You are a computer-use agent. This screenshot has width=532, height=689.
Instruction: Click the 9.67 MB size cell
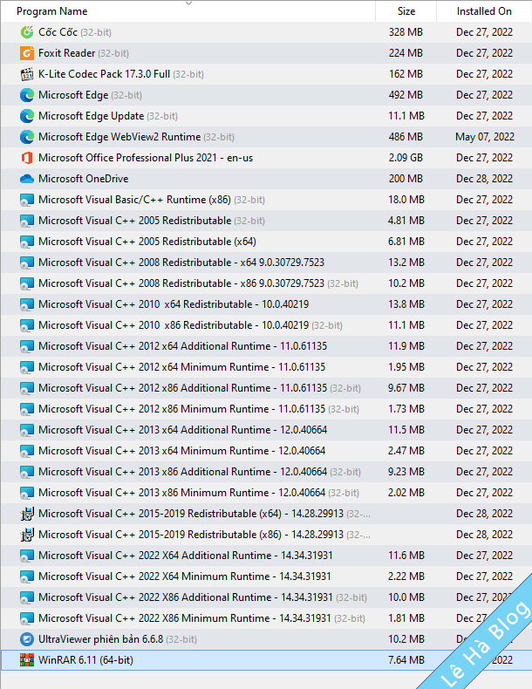point(406,388)
